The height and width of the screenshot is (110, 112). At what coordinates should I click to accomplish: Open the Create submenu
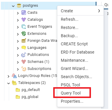point(80,11)
